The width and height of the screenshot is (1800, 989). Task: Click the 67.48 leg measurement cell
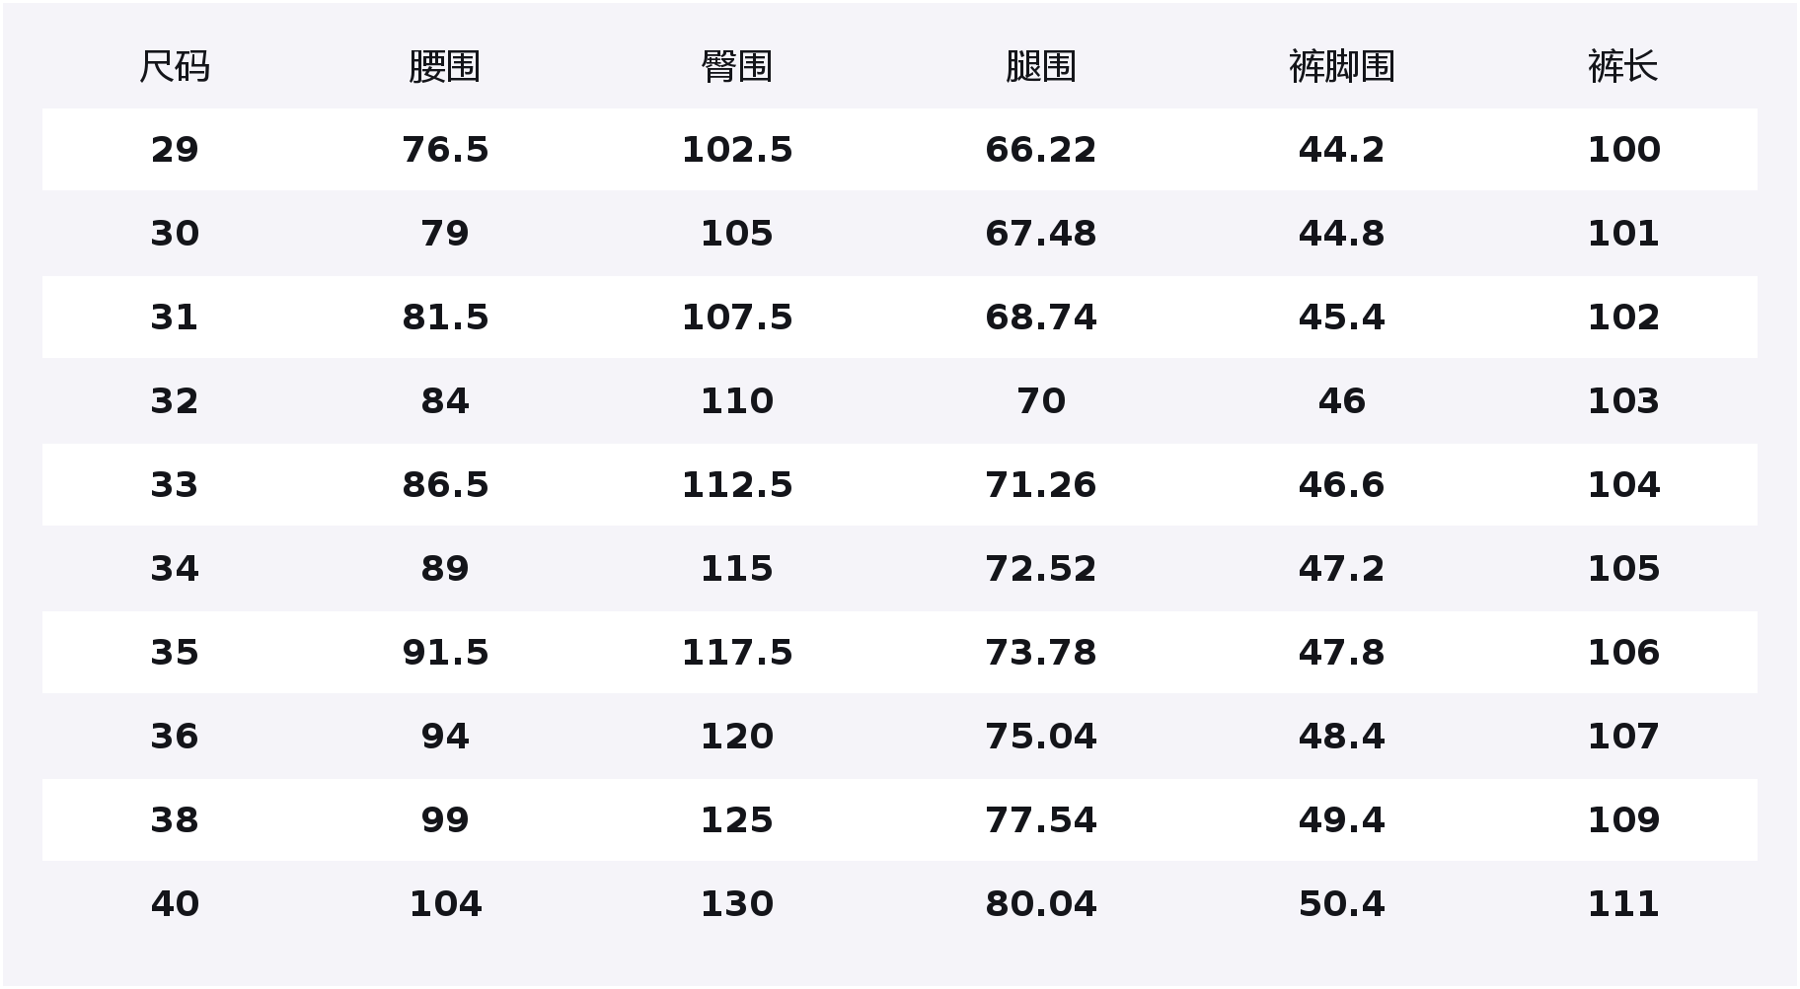1040,234
